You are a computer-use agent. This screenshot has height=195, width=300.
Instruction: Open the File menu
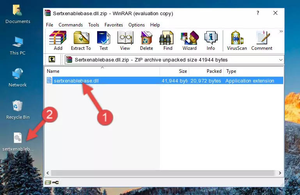pyautogui.click(x=50, y=25)
